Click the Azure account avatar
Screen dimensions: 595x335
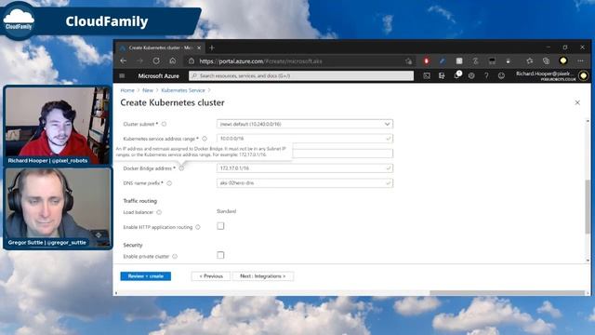[x=583, y=75]
